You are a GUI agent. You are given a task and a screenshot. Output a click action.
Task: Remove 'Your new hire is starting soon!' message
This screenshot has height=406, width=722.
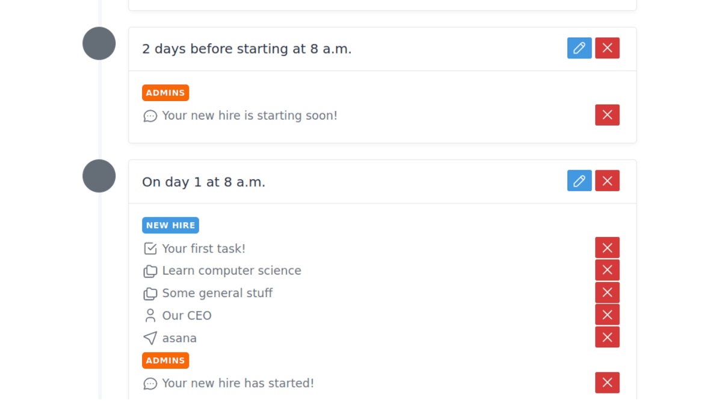pos(607,115)
